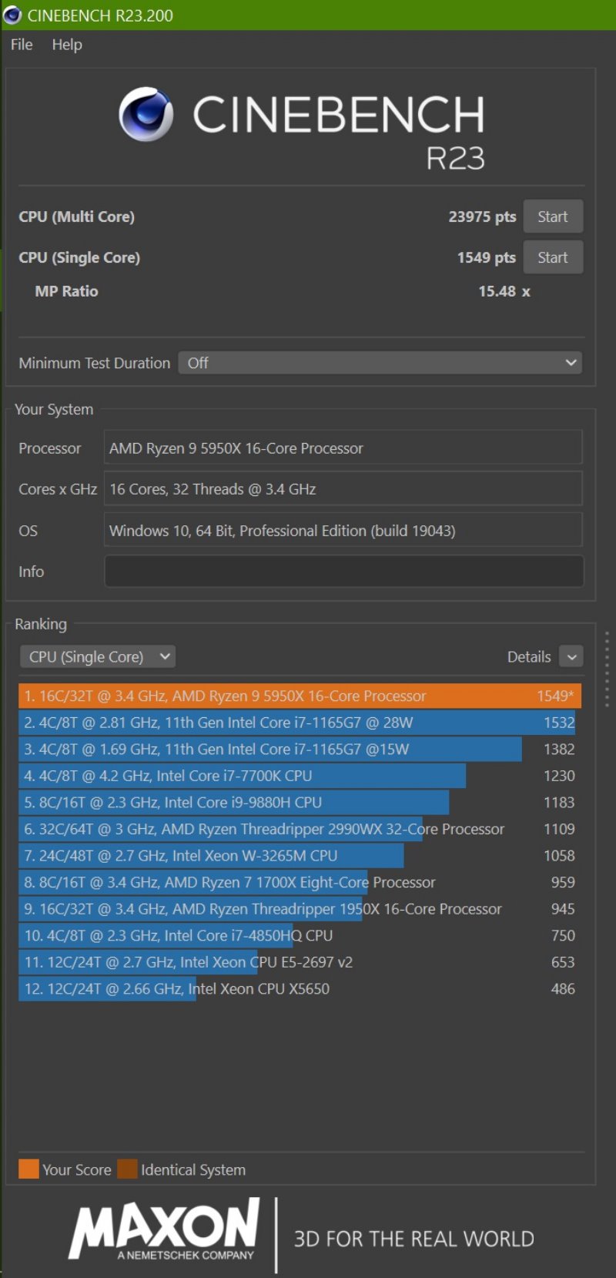Select the Threadripper 1950X ranking row
The width and height of the screenshot is (616, 1278).
point(300,909)
